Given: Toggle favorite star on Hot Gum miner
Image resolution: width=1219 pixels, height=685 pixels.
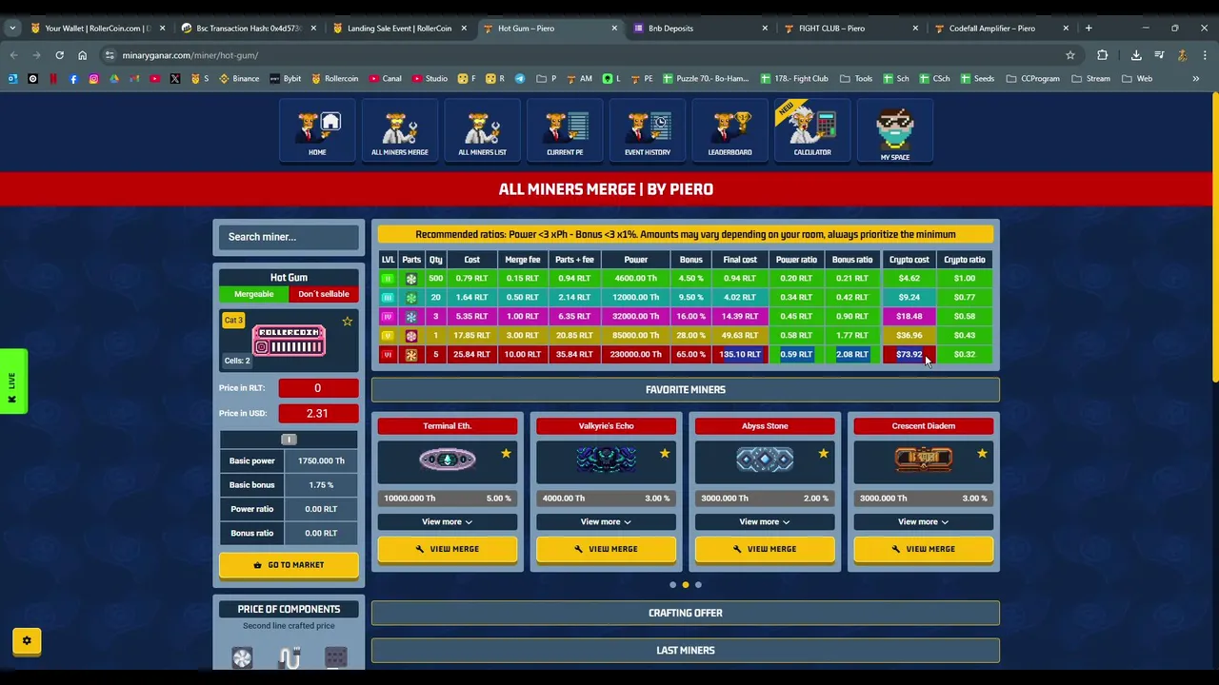Looking at the screenshot, I should tap(348, 322).
